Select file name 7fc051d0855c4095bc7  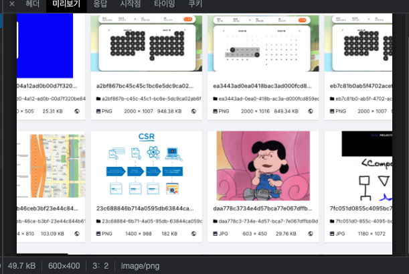coord(361,208)
